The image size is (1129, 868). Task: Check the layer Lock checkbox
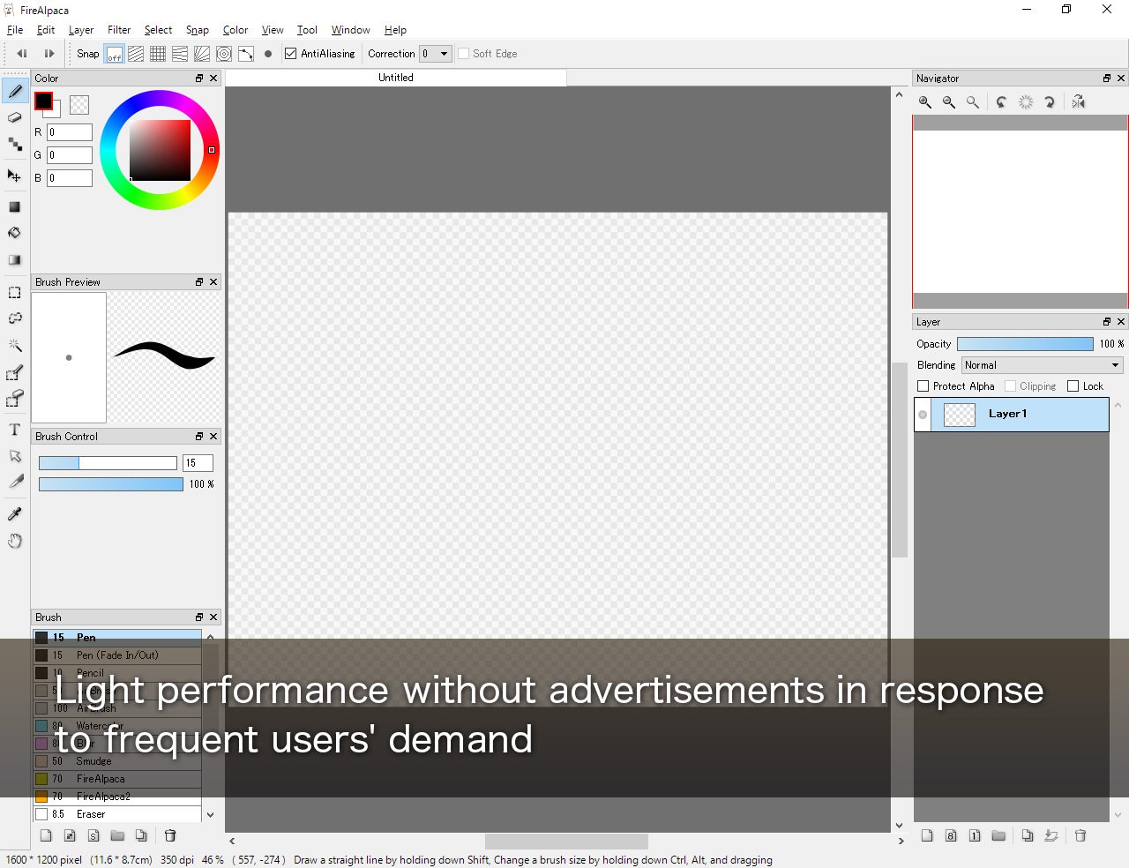pyautogui.click(x=1073, y=386)
